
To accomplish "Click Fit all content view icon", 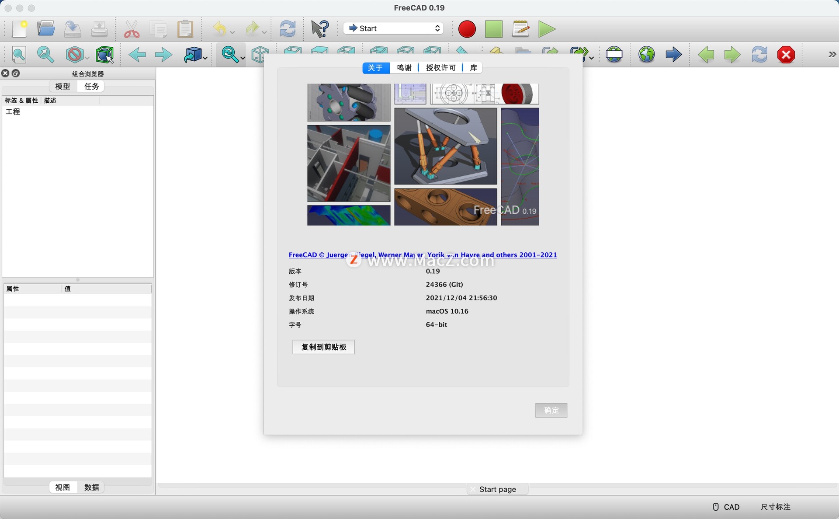I will [x=19, y=55].
